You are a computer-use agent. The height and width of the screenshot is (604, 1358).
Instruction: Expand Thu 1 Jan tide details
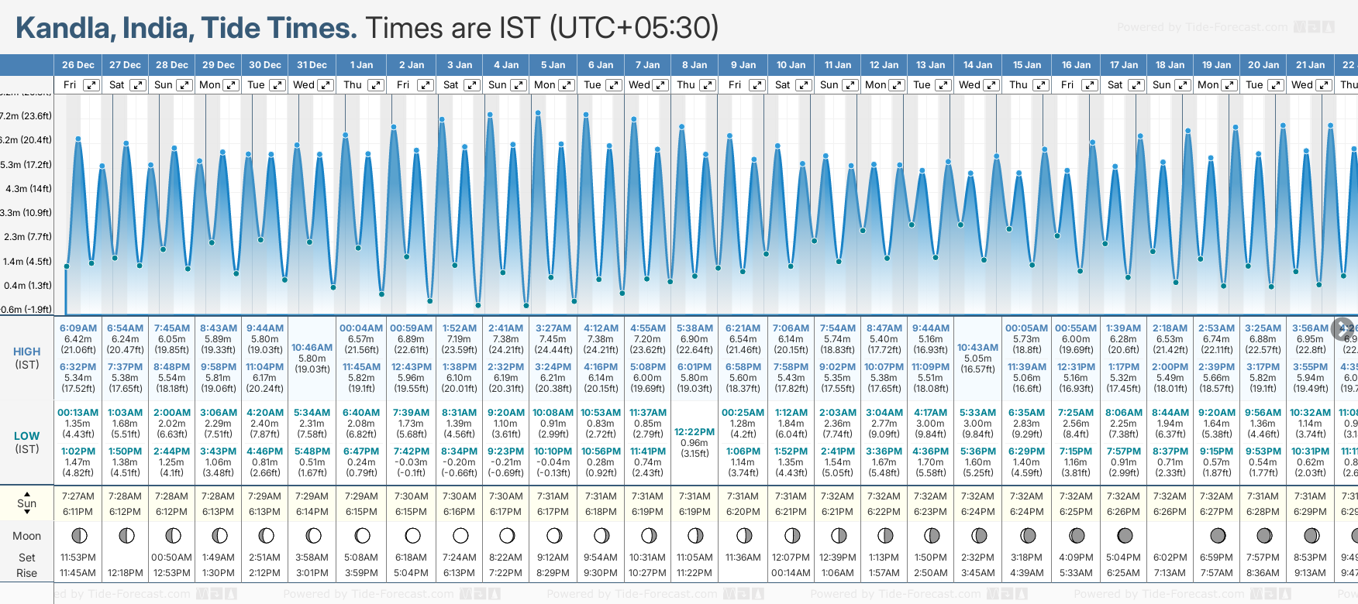(375, 85)
